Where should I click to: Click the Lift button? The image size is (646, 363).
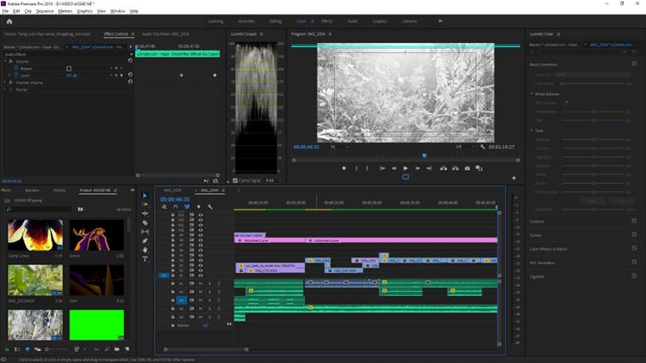[x=443, y=168]
